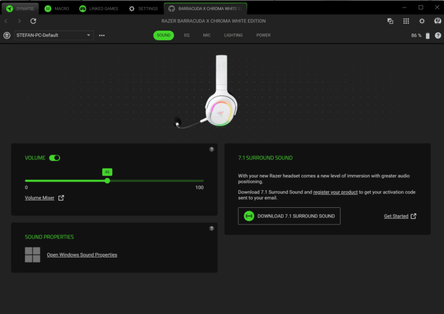Open the three-dot profile options menu
This screenshot has height=314, width=444.
[x=102, y=35]
